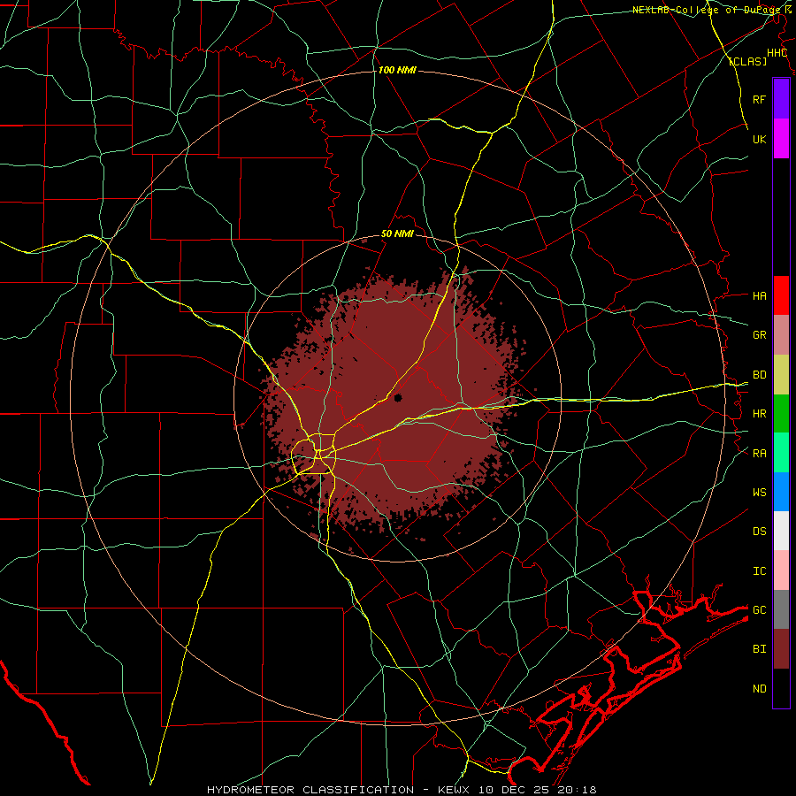Click the HR legend label
Screen dimensions: 796x796
click(x=760, y=414)
